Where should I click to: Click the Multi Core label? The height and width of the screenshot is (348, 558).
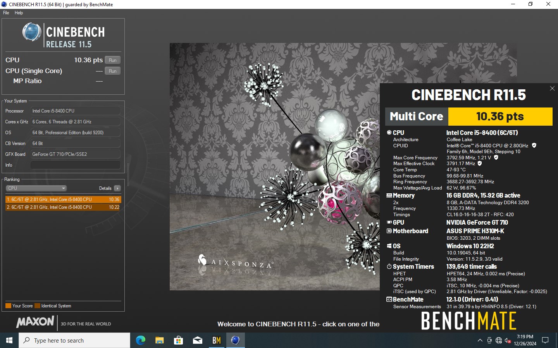point(416,116)
